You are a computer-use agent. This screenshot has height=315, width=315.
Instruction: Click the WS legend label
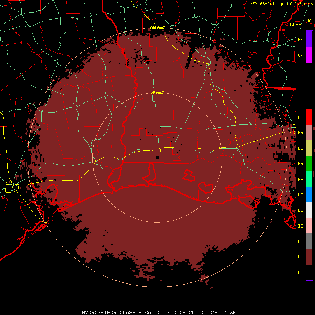click(300, 195)
